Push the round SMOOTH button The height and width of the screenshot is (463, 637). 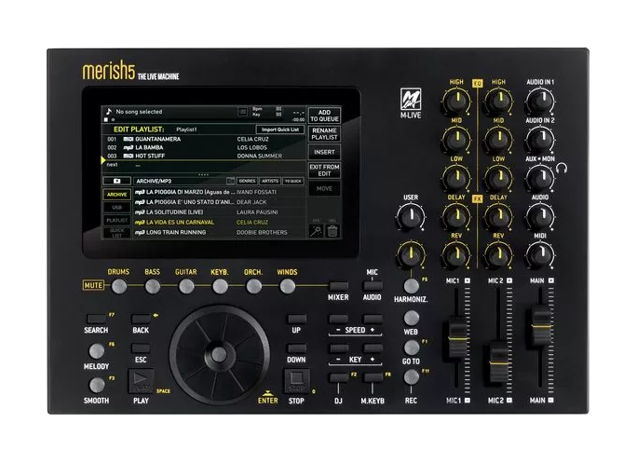tap(97, 385)
